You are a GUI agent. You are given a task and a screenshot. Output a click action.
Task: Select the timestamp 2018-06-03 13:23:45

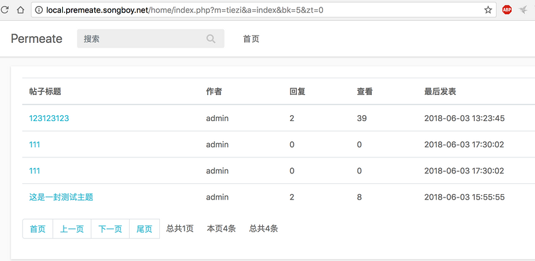(464, 118)
